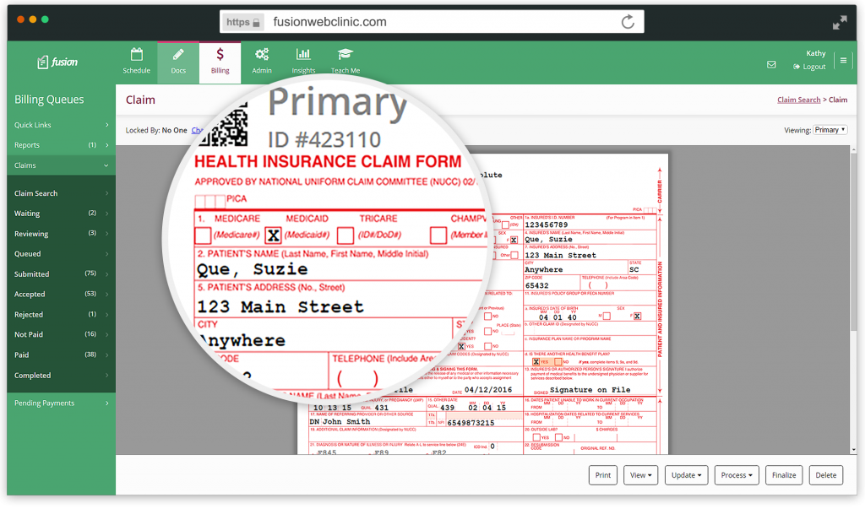This screenshot has height=525, width=865.
Task: Open the Not Paid claims queue
Action: 61,335
